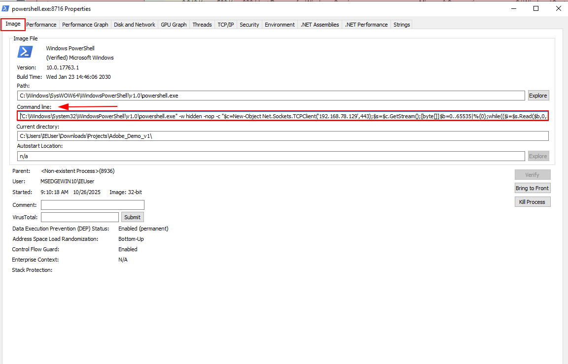
Task: Click the version value 10.0.17763.1
Action: pos(63,67)
